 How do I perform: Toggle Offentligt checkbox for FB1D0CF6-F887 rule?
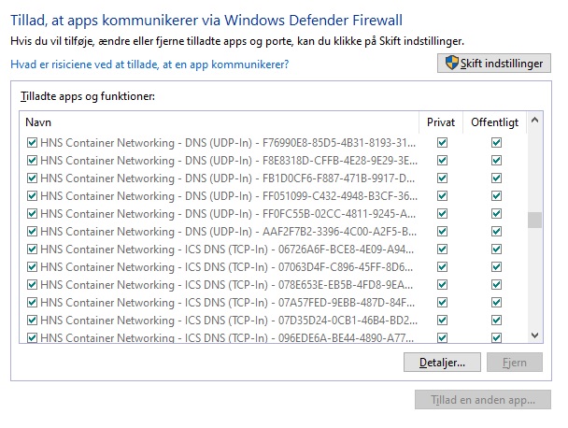pos(496,178)
